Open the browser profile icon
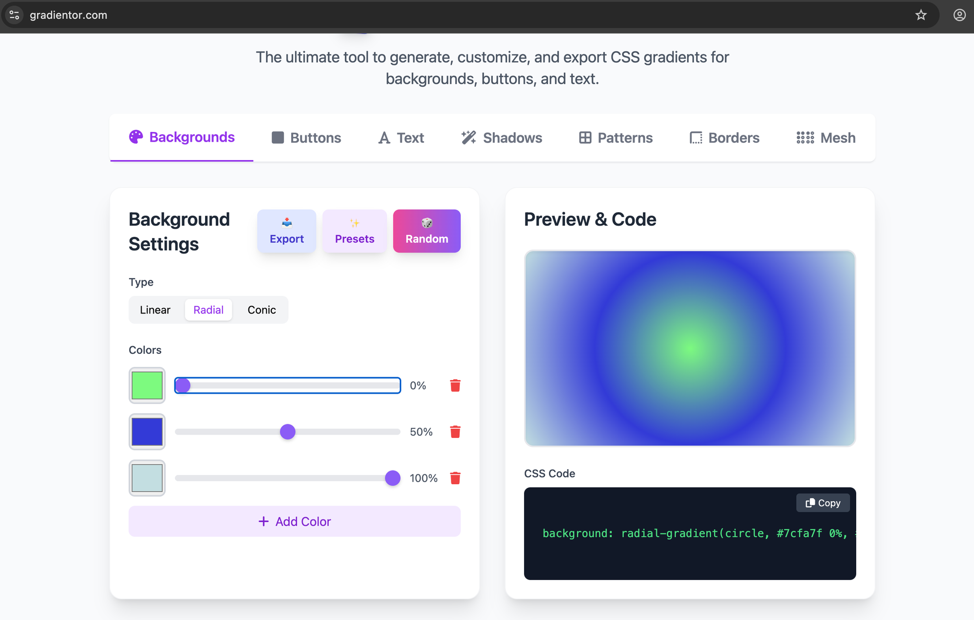 (x=959, y=15)
